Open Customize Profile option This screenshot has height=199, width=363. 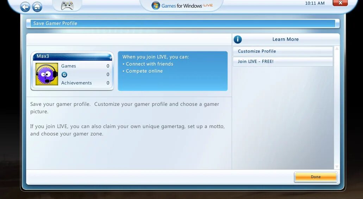coord(283,51)
